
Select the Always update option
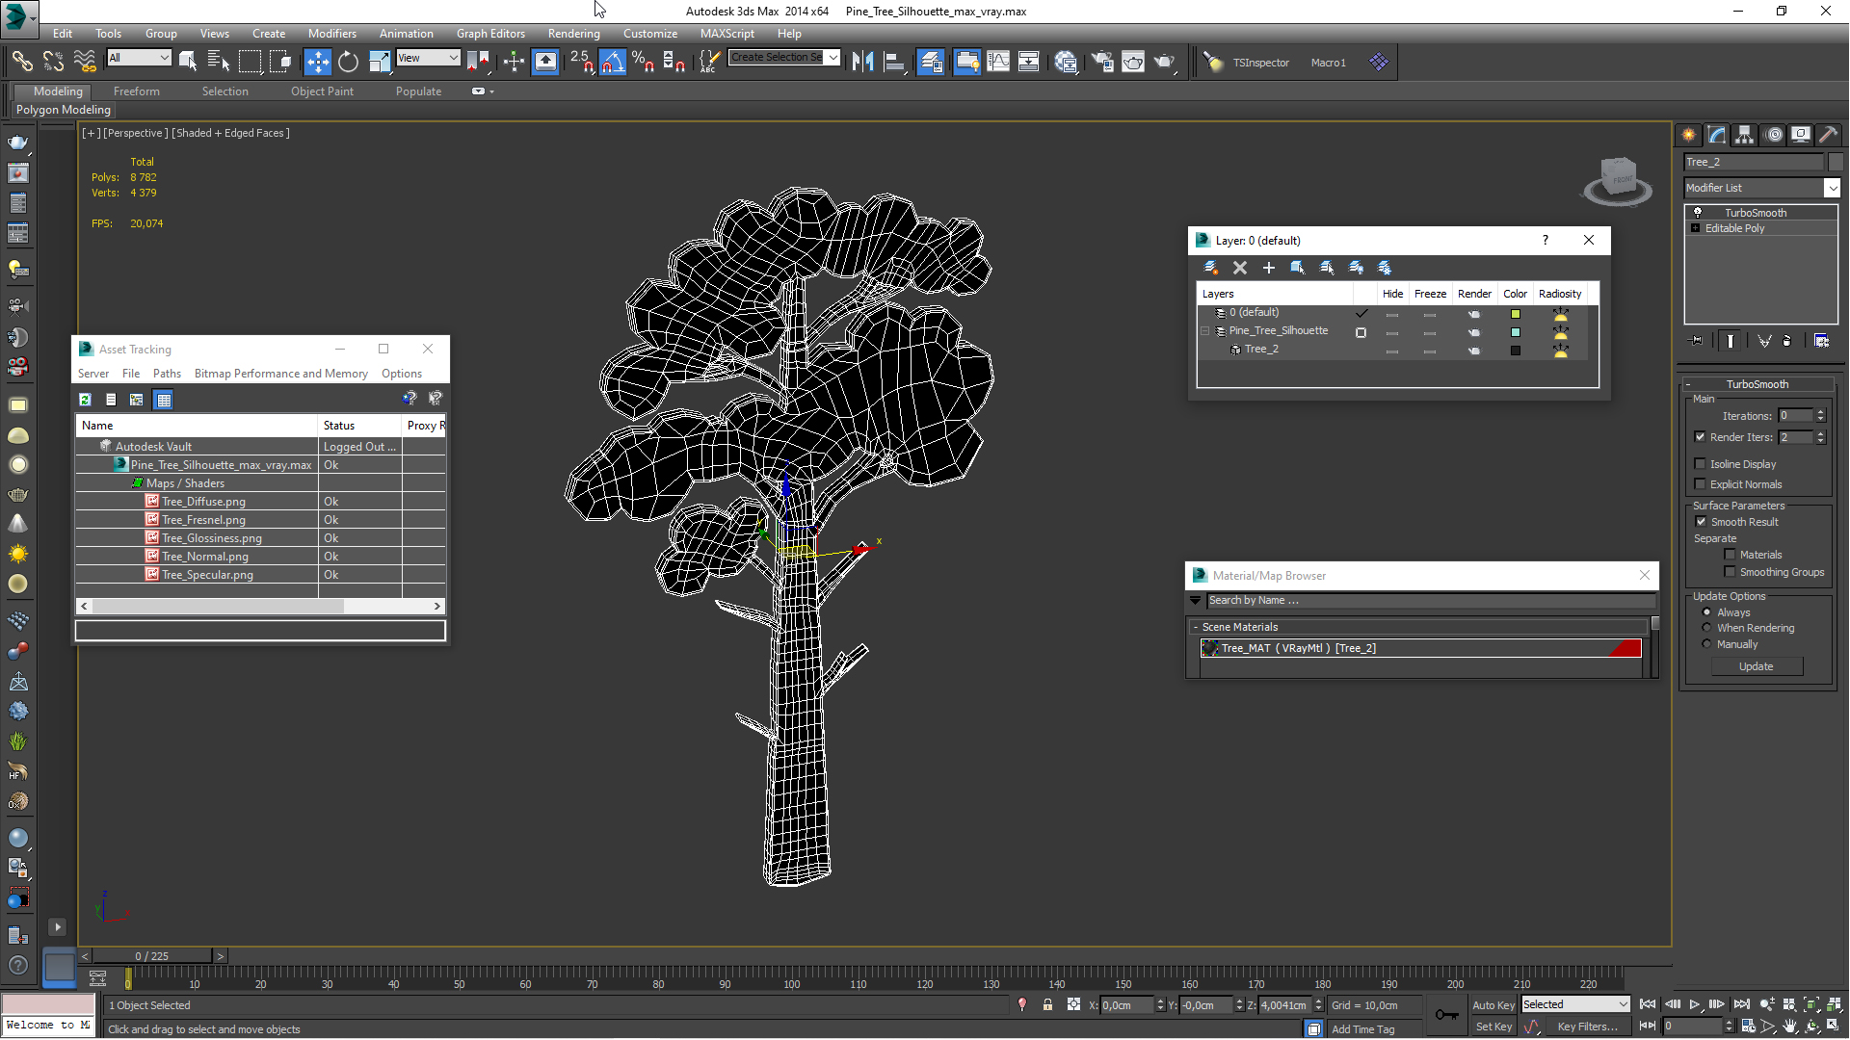(1707, 612)
